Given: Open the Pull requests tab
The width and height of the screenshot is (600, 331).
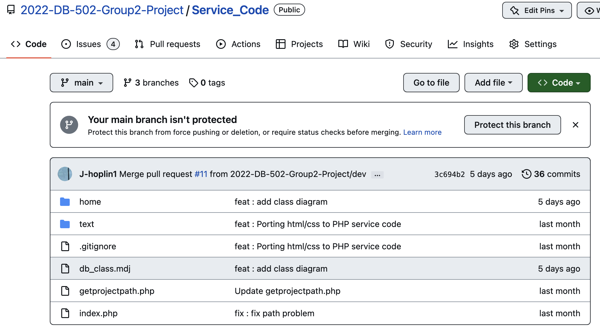Looking at the screenshot, I should click(x=168, y=44).
